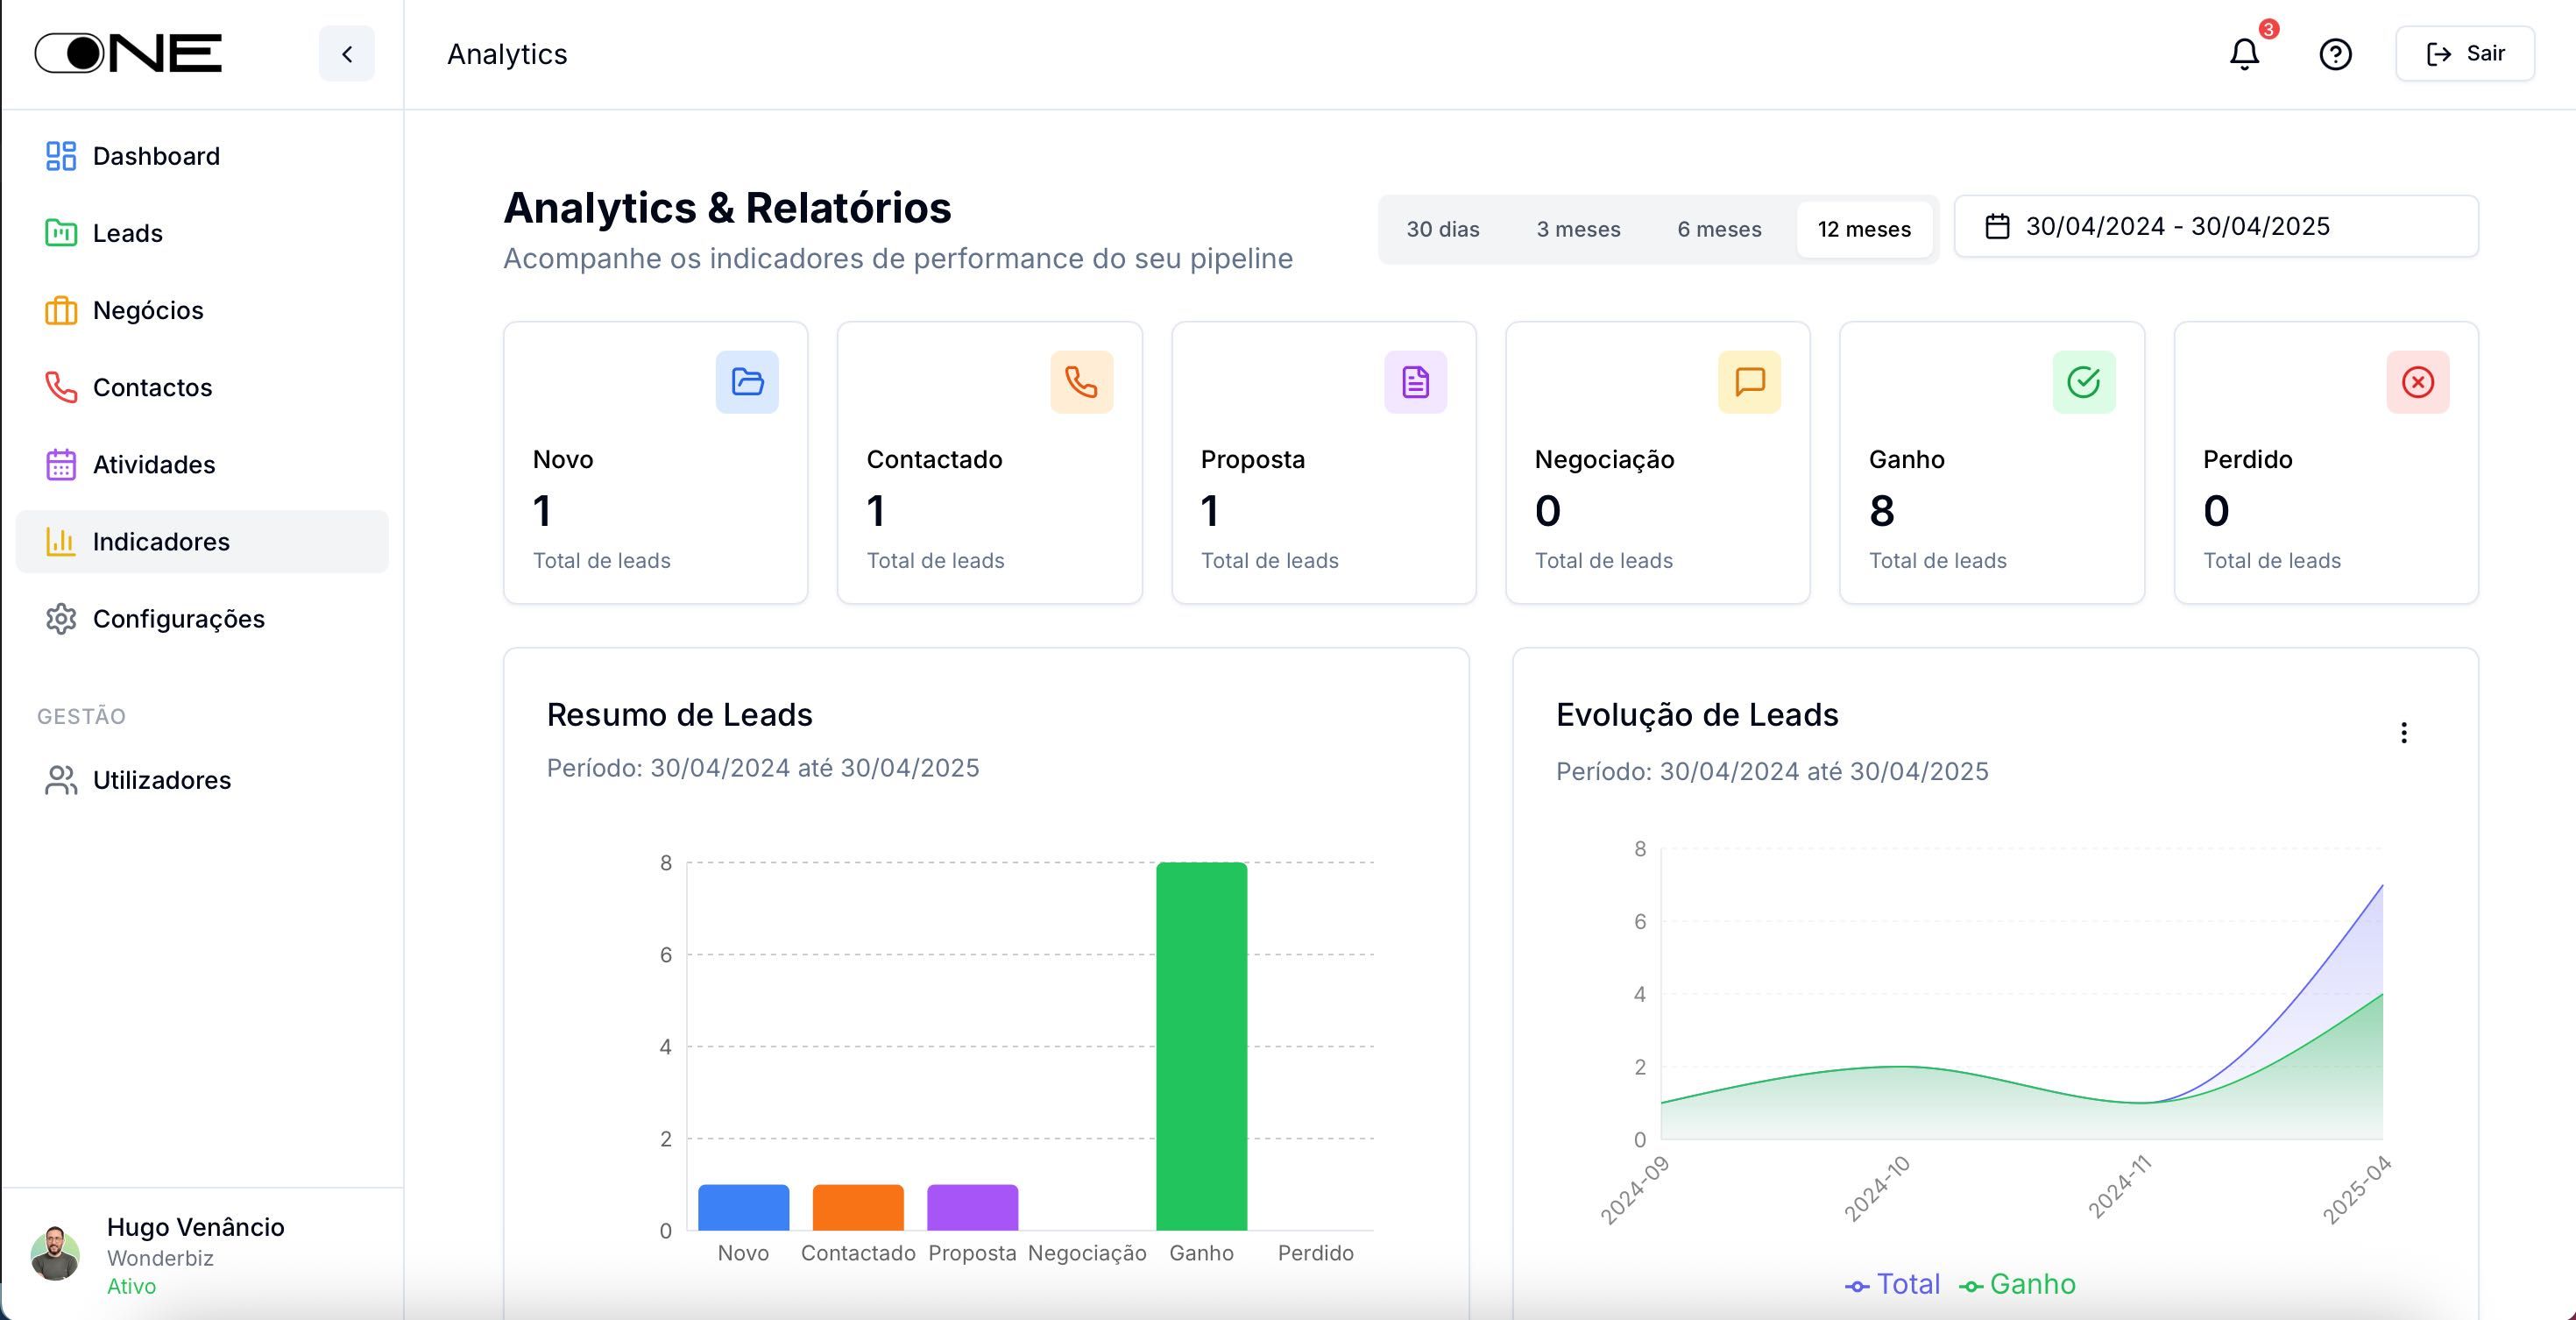Click the ONE logo

pyautogui.click(x=128, y=53)
